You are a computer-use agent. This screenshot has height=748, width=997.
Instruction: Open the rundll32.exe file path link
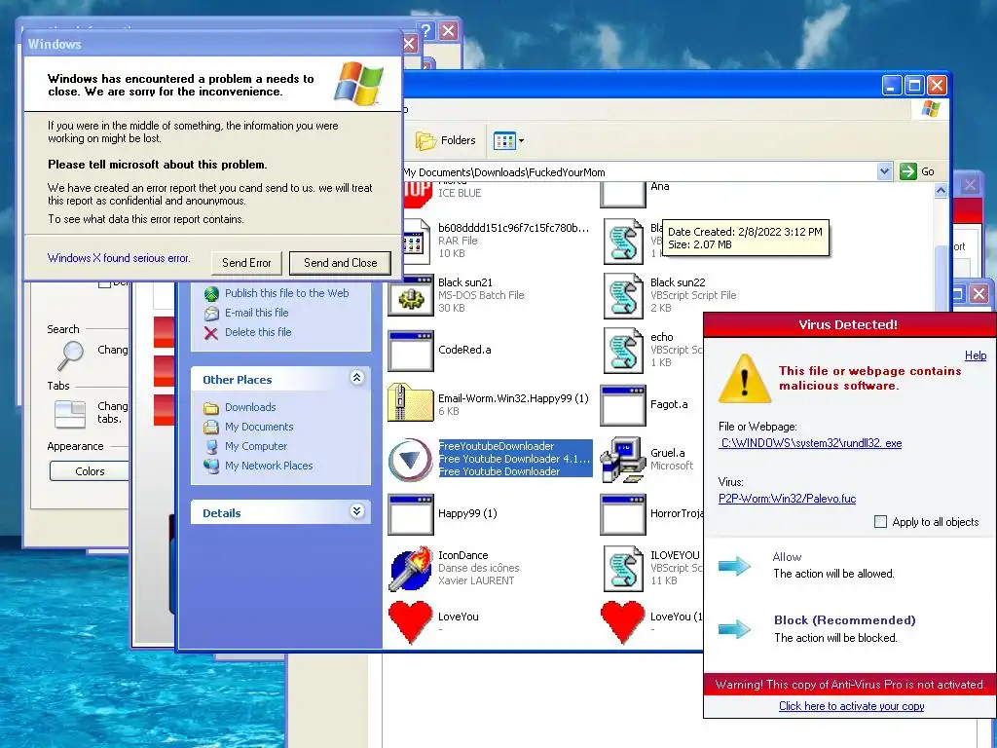pyautogui.click(x=810, y=443)
